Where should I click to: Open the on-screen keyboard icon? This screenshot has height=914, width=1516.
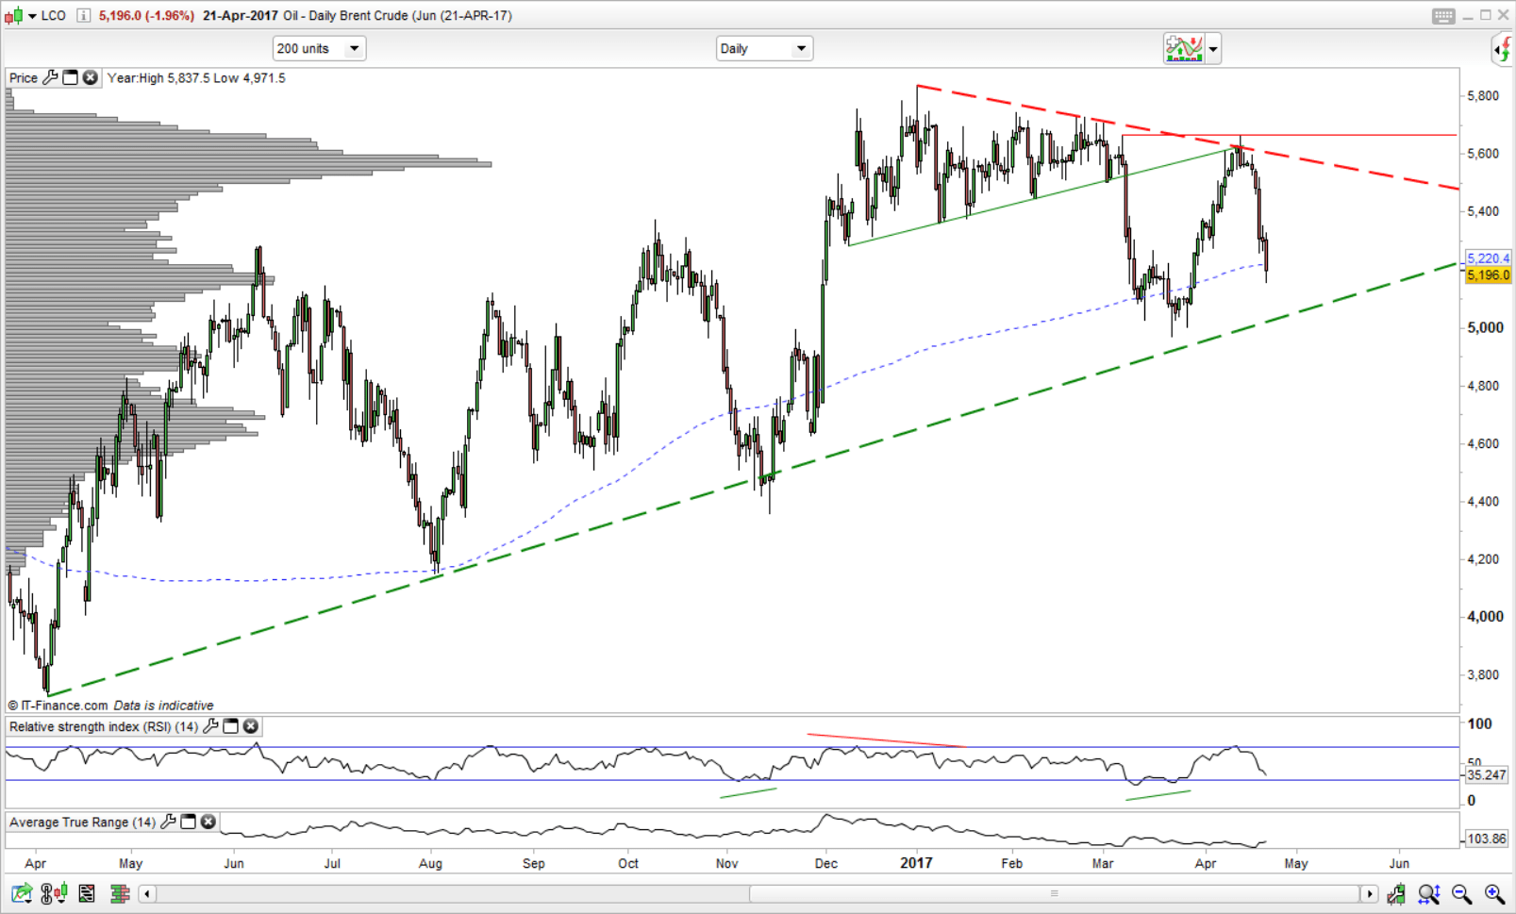[1442, 16]
